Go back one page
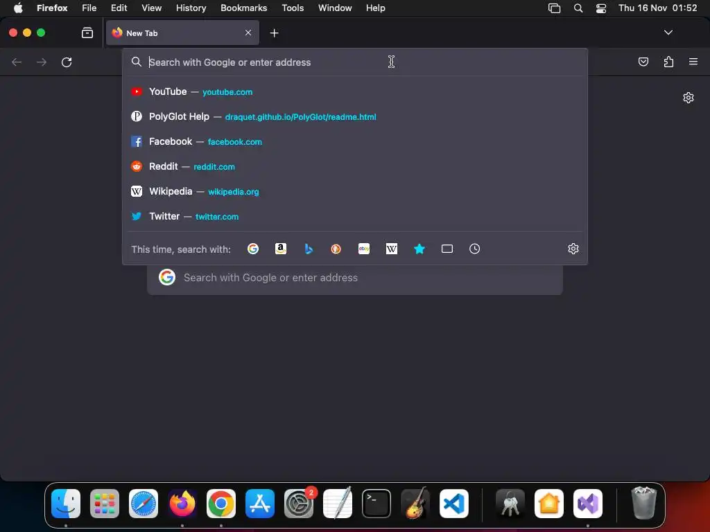 [17, 62]
